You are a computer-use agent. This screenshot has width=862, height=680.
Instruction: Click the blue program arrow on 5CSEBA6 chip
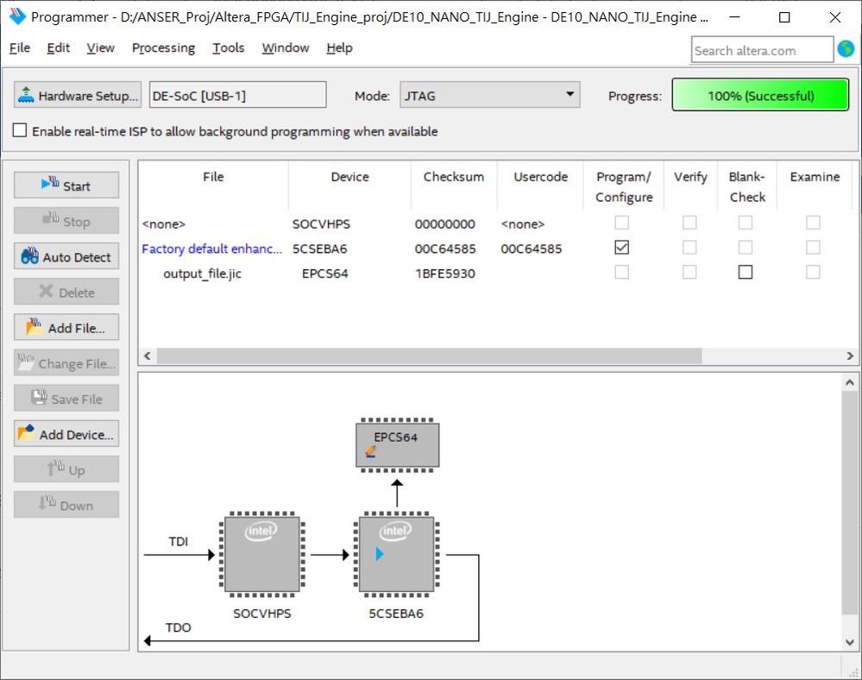coord(380,553)
